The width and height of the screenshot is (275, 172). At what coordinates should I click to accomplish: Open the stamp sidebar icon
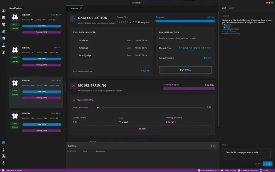4,45
